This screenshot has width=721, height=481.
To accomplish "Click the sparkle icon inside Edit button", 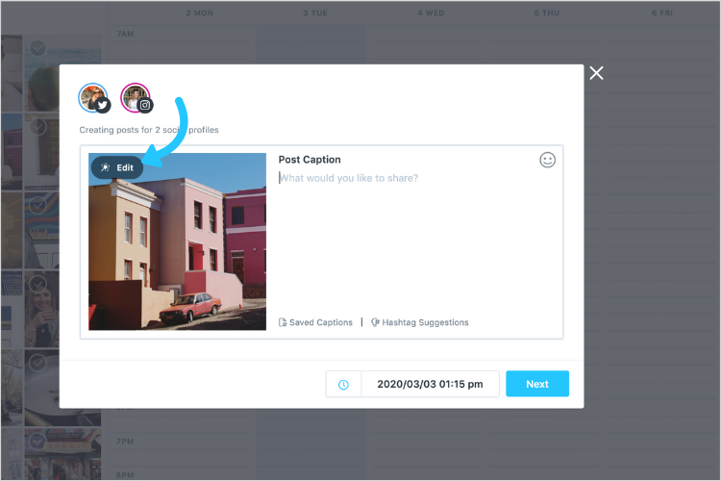I will (x=106, y=167).
